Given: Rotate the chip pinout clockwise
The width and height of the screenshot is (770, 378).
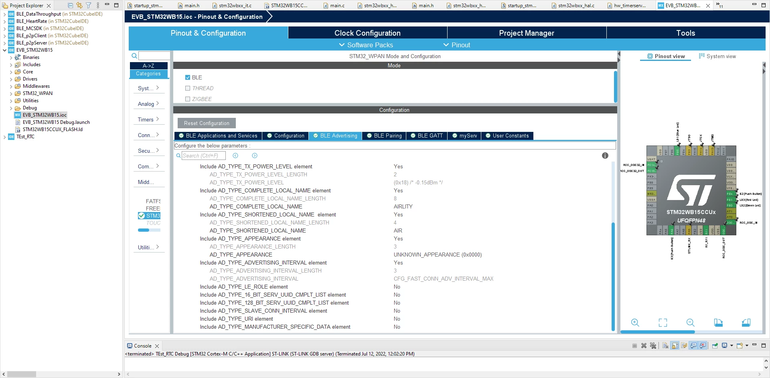Looking at the screenshot, I should click(718, 323).
